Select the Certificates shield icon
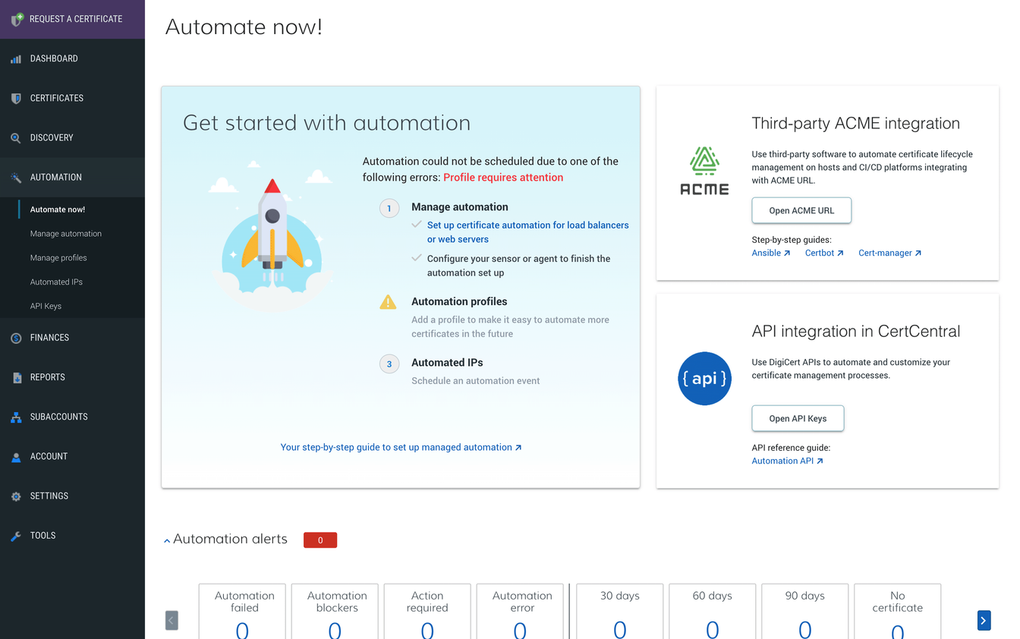Image resolution: width=1020 pixels, height=639 pixels. click(16, 98)
